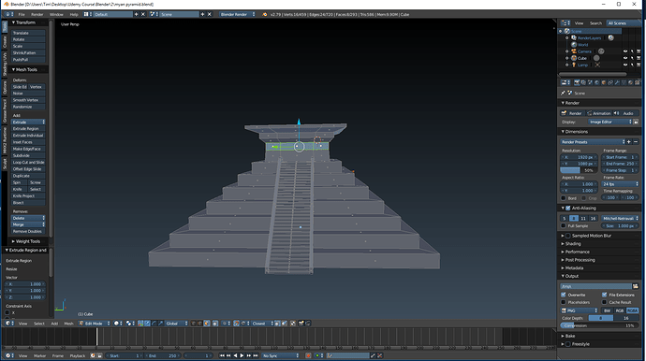Choose face select mode icon
Viewport: 646px width, 361px height.
point(206,324)
